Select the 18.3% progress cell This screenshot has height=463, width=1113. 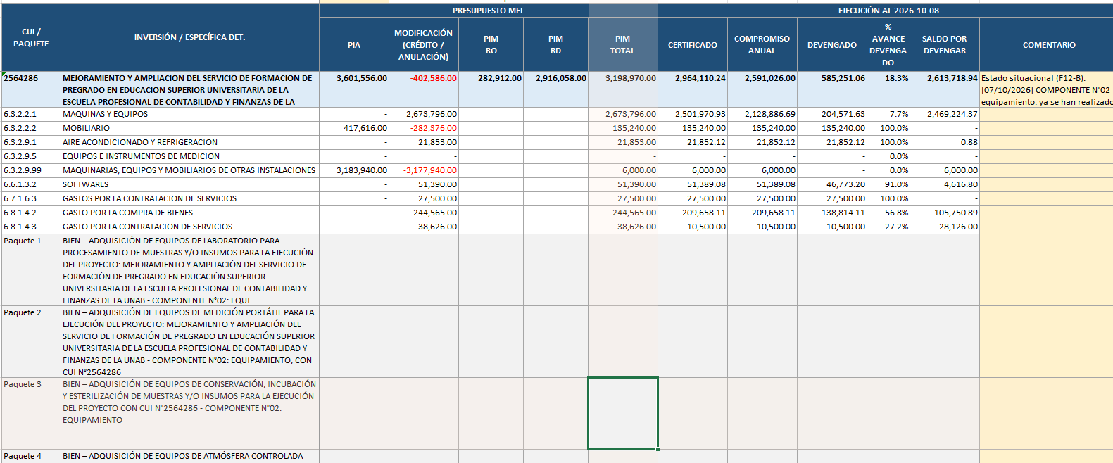click(888, 89)
